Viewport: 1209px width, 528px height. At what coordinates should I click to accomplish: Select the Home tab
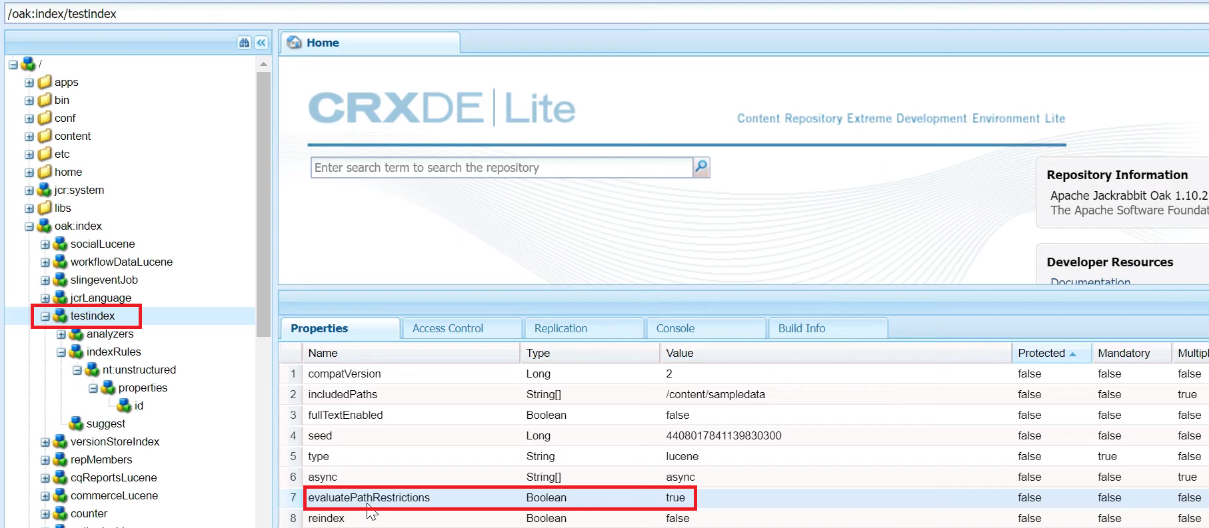(370, 43)
